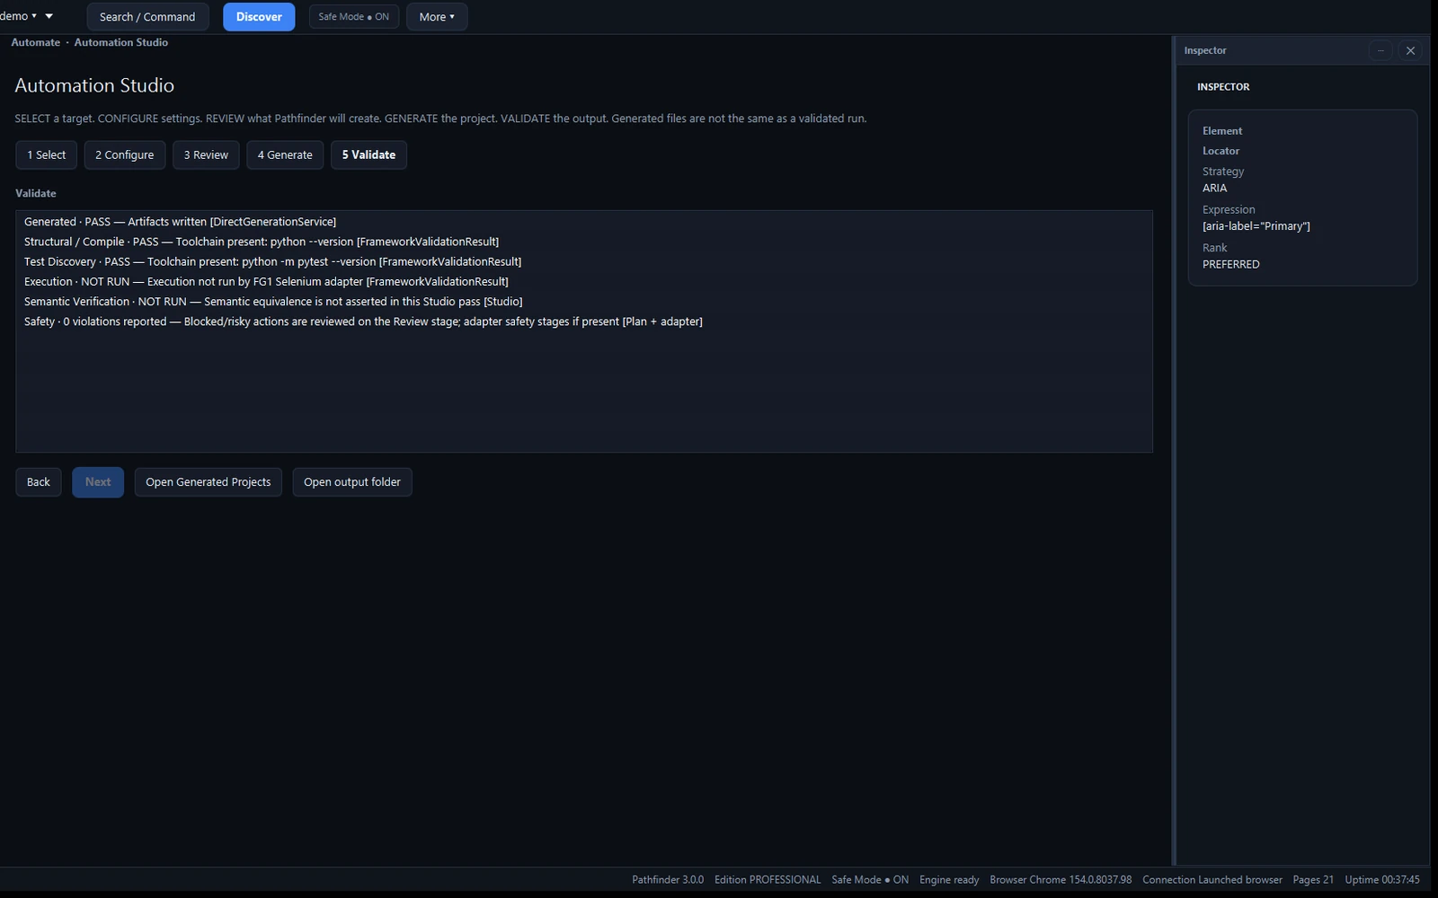Open Search / Command box

(x=147, y=17)
